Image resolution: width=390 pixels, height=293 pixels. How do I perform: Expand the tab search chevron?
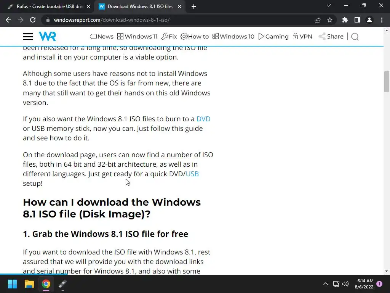click(329, 5)
